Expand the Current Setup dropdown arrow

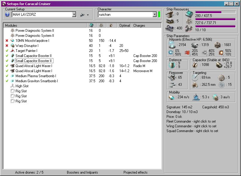click(x=74, y=15)
